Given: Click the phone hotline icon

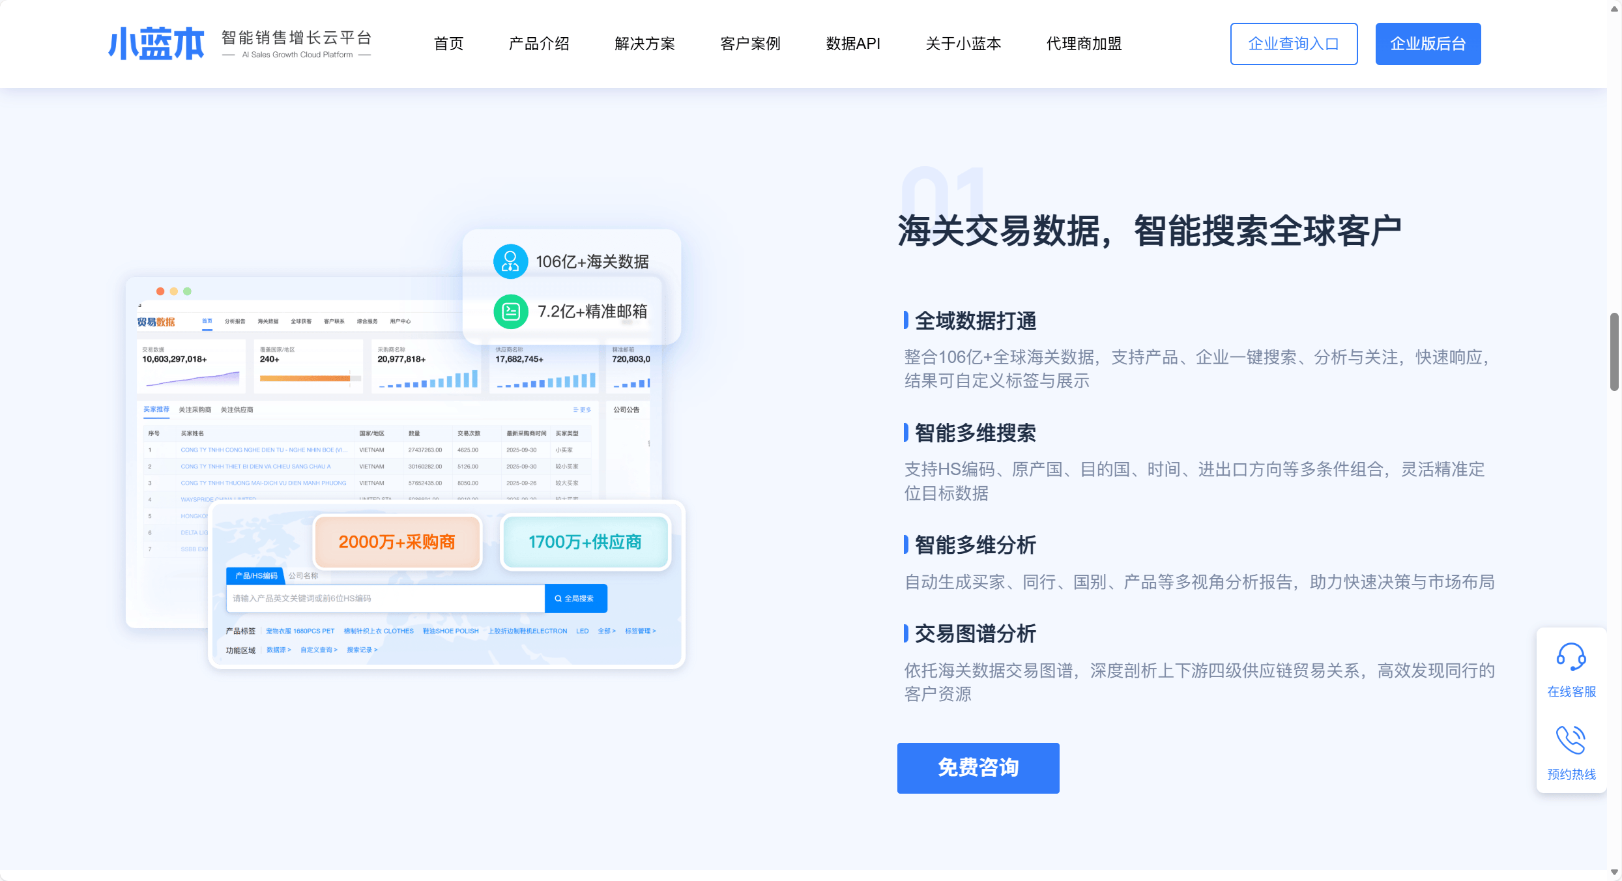Looking at the screenshot, I should click(x=1571, y=740).
